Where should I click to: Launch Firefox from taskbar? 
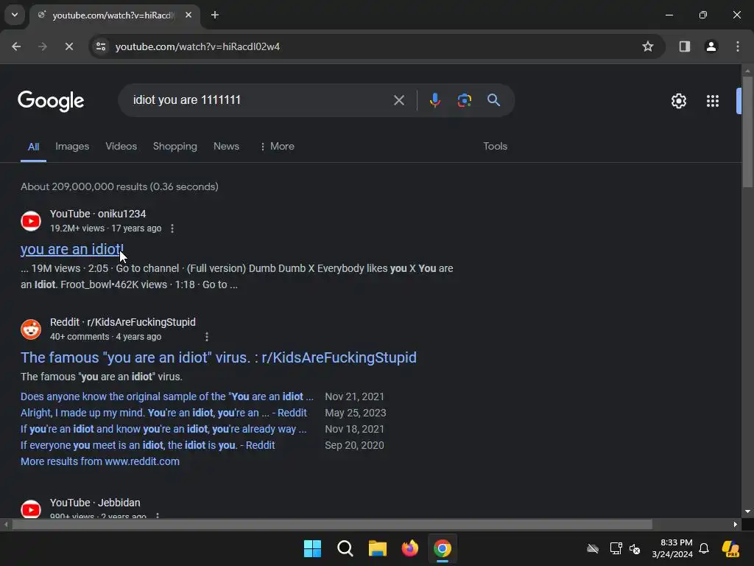[x=410, y=548]
